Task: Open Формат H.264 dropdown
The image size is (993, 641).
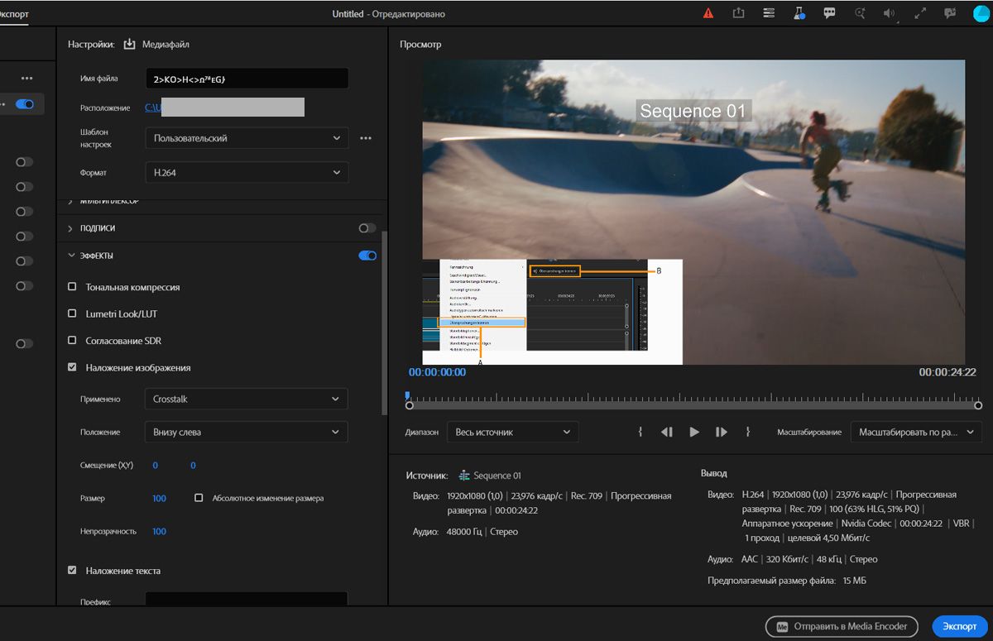Action: coord(247,172)
